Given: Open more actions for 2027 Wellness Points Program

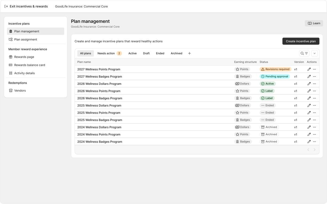Looking at the screenshot, I should pos(314,69).
